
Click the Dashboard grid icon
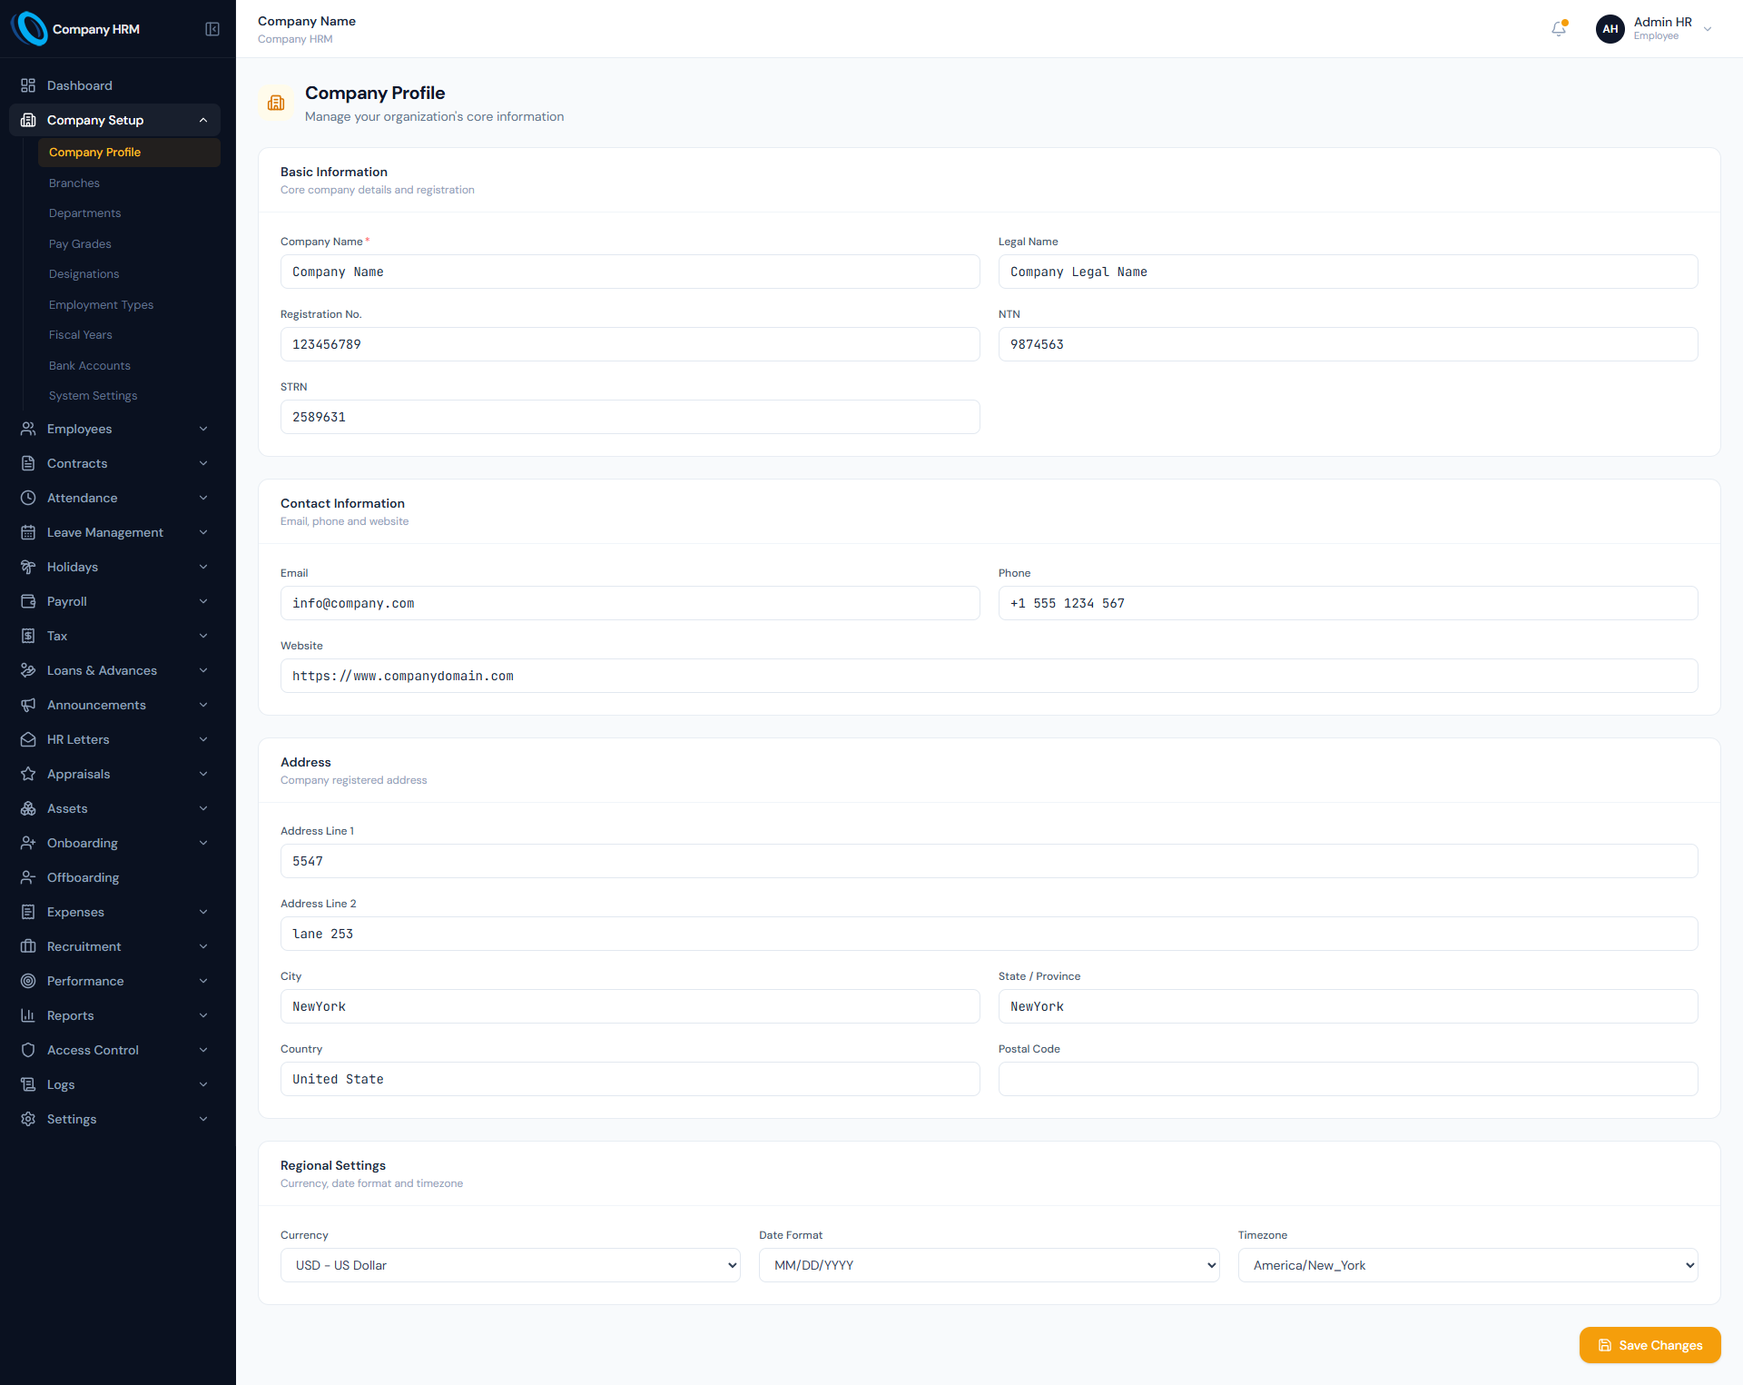click(x=28, y=85)
